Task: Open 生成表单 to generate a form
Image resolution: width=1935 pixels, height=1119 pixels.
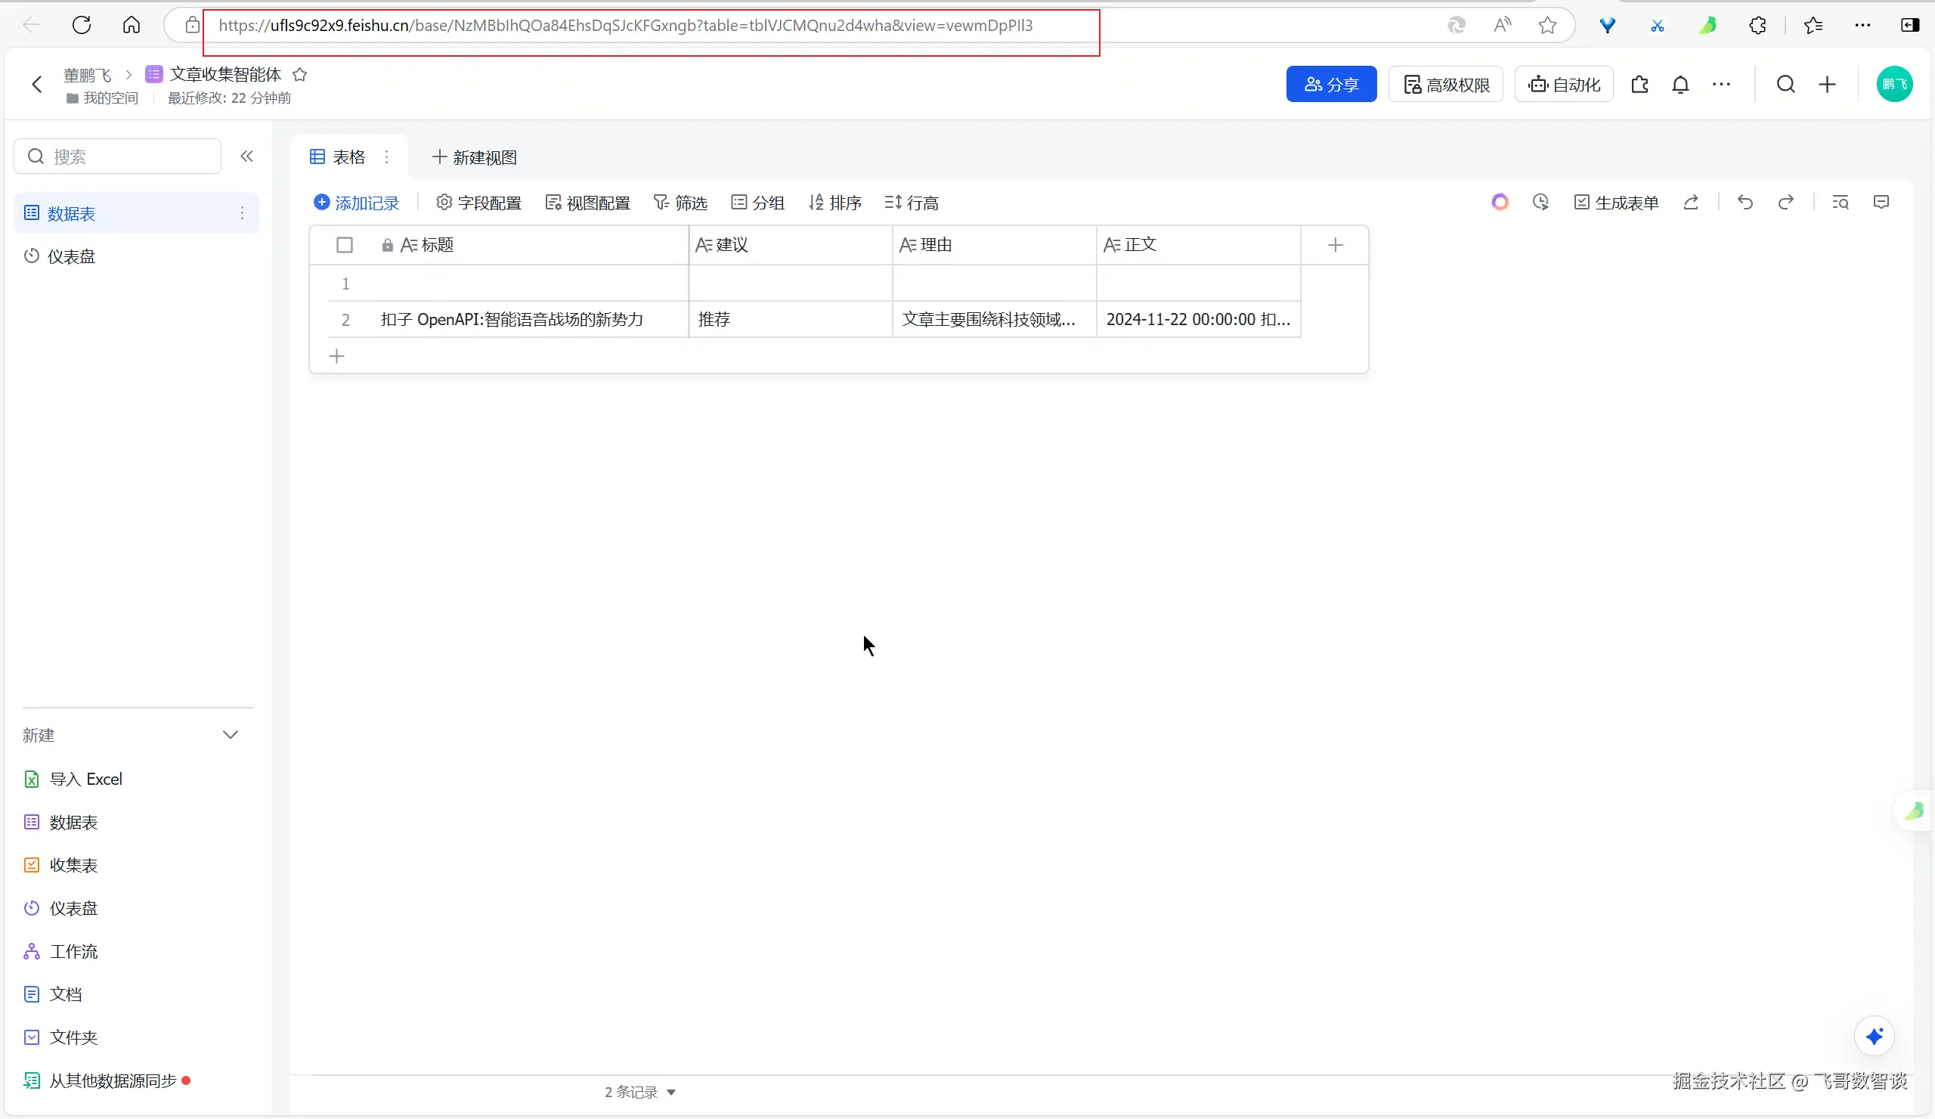Action: pos(1615,202)
